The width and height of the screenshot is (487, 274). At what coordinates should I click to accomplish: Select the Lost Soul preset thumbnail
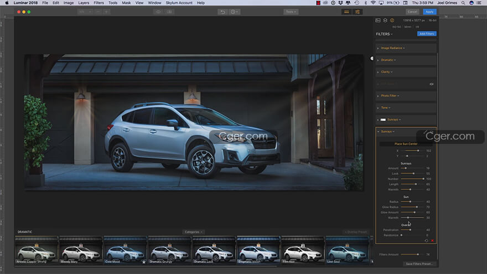click(346, 250)
